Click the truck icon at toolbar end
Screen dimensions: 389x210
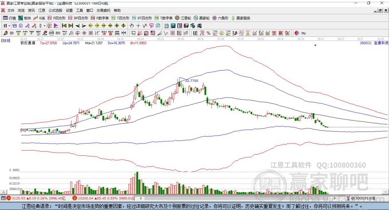[199, 26]
